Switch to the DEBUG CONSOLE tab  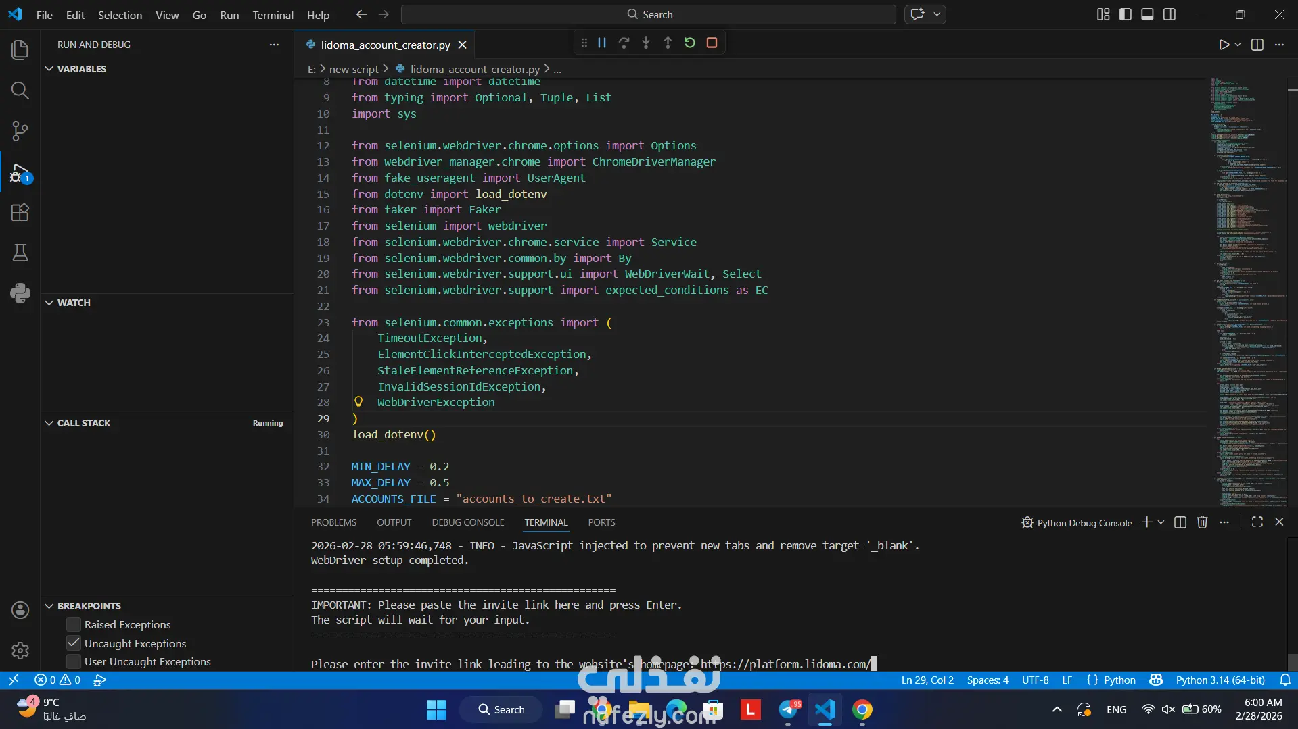coord(467,522)
